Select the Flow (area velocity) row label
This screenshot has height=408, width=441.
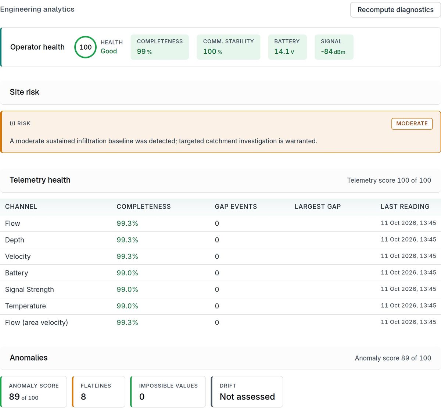(37, 323)
